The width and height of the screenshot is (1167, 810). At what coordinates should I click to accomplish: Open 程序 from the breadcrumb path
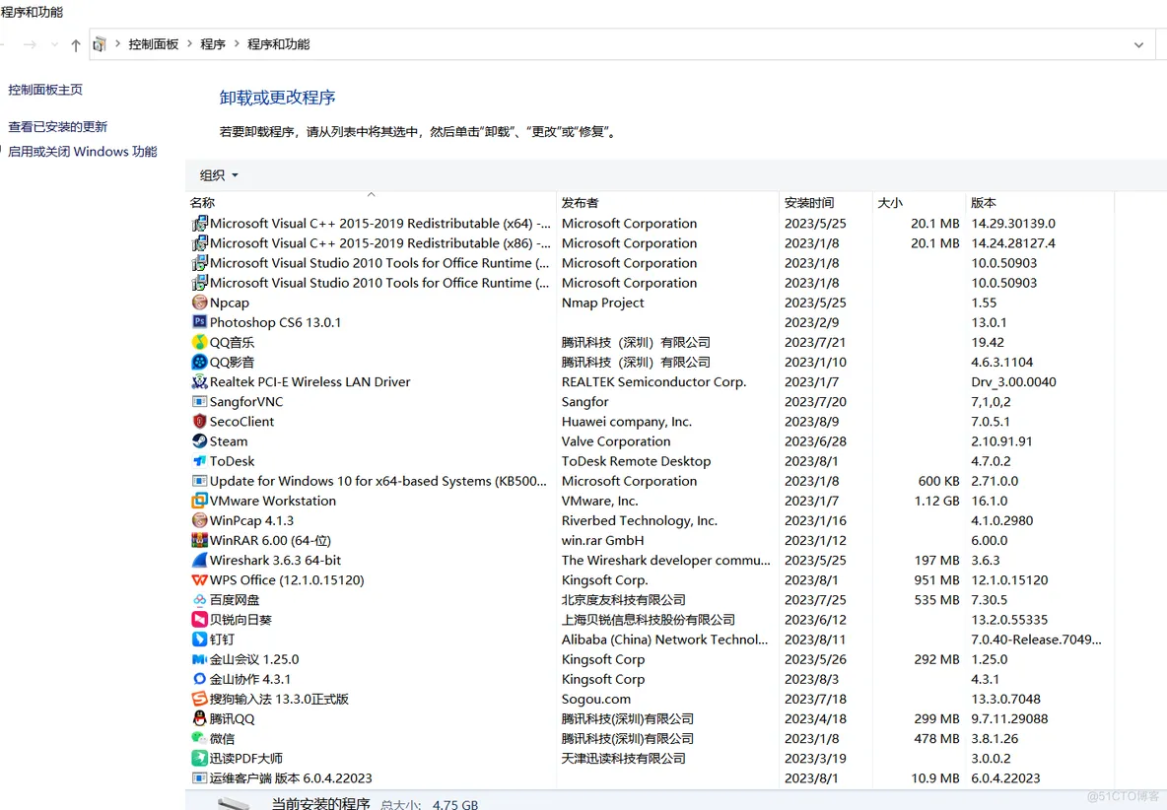[x=213, y=43]
